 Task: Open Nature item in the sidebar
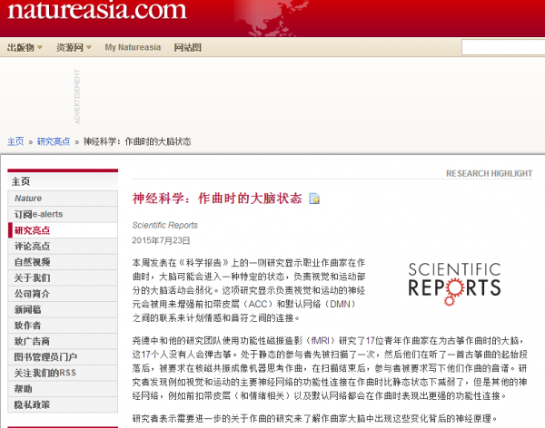(63, 199)
